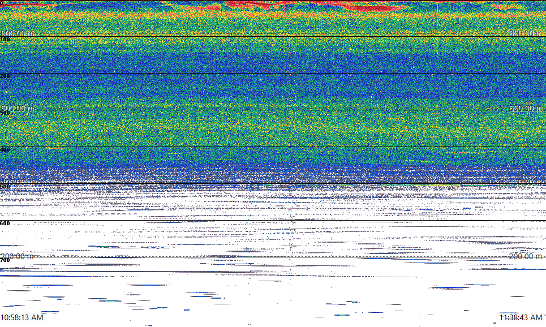Click the left-side 600.00 m range label
Image resolution: width=546 pixels, height=327 pixels.
[18, 108]
